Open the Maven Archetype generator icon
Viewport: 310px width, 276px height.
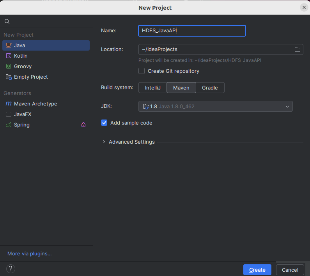click(x=9, y=104)
